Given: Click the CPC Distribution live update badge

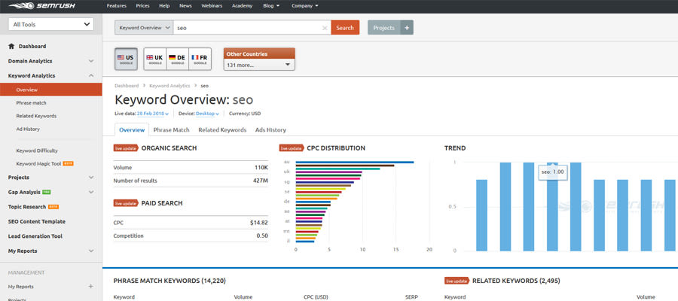Looking at the screenshot, I should 292,148.
